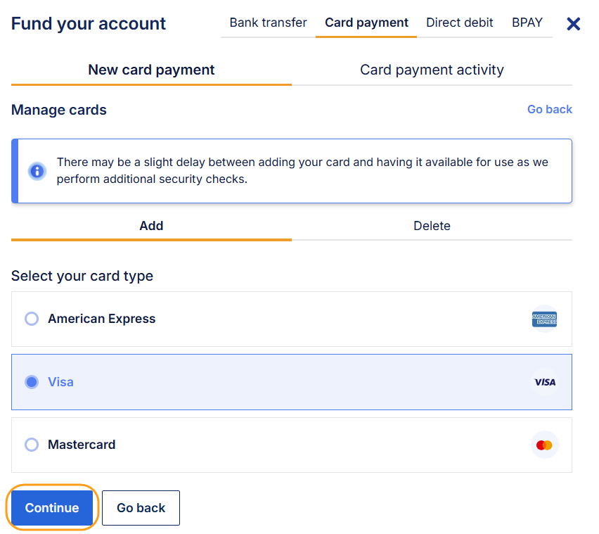This screenshot has height=534, width=599.
Task: View the Card payment activity tab
Action: pyautogui.click(x=432, y=70)
